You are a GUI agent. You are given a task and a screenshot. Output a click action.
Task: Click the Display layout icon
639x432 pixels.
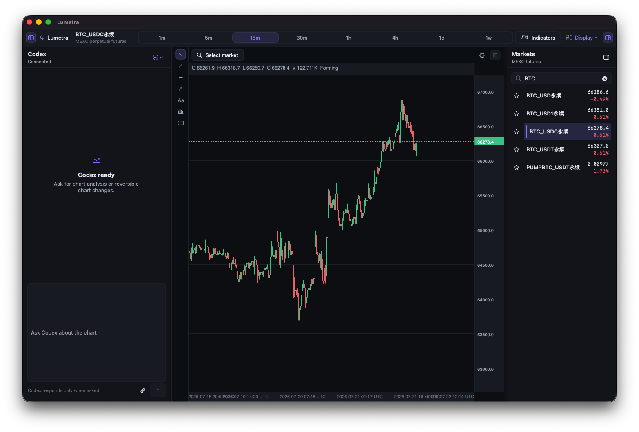(x=569, y=38)
